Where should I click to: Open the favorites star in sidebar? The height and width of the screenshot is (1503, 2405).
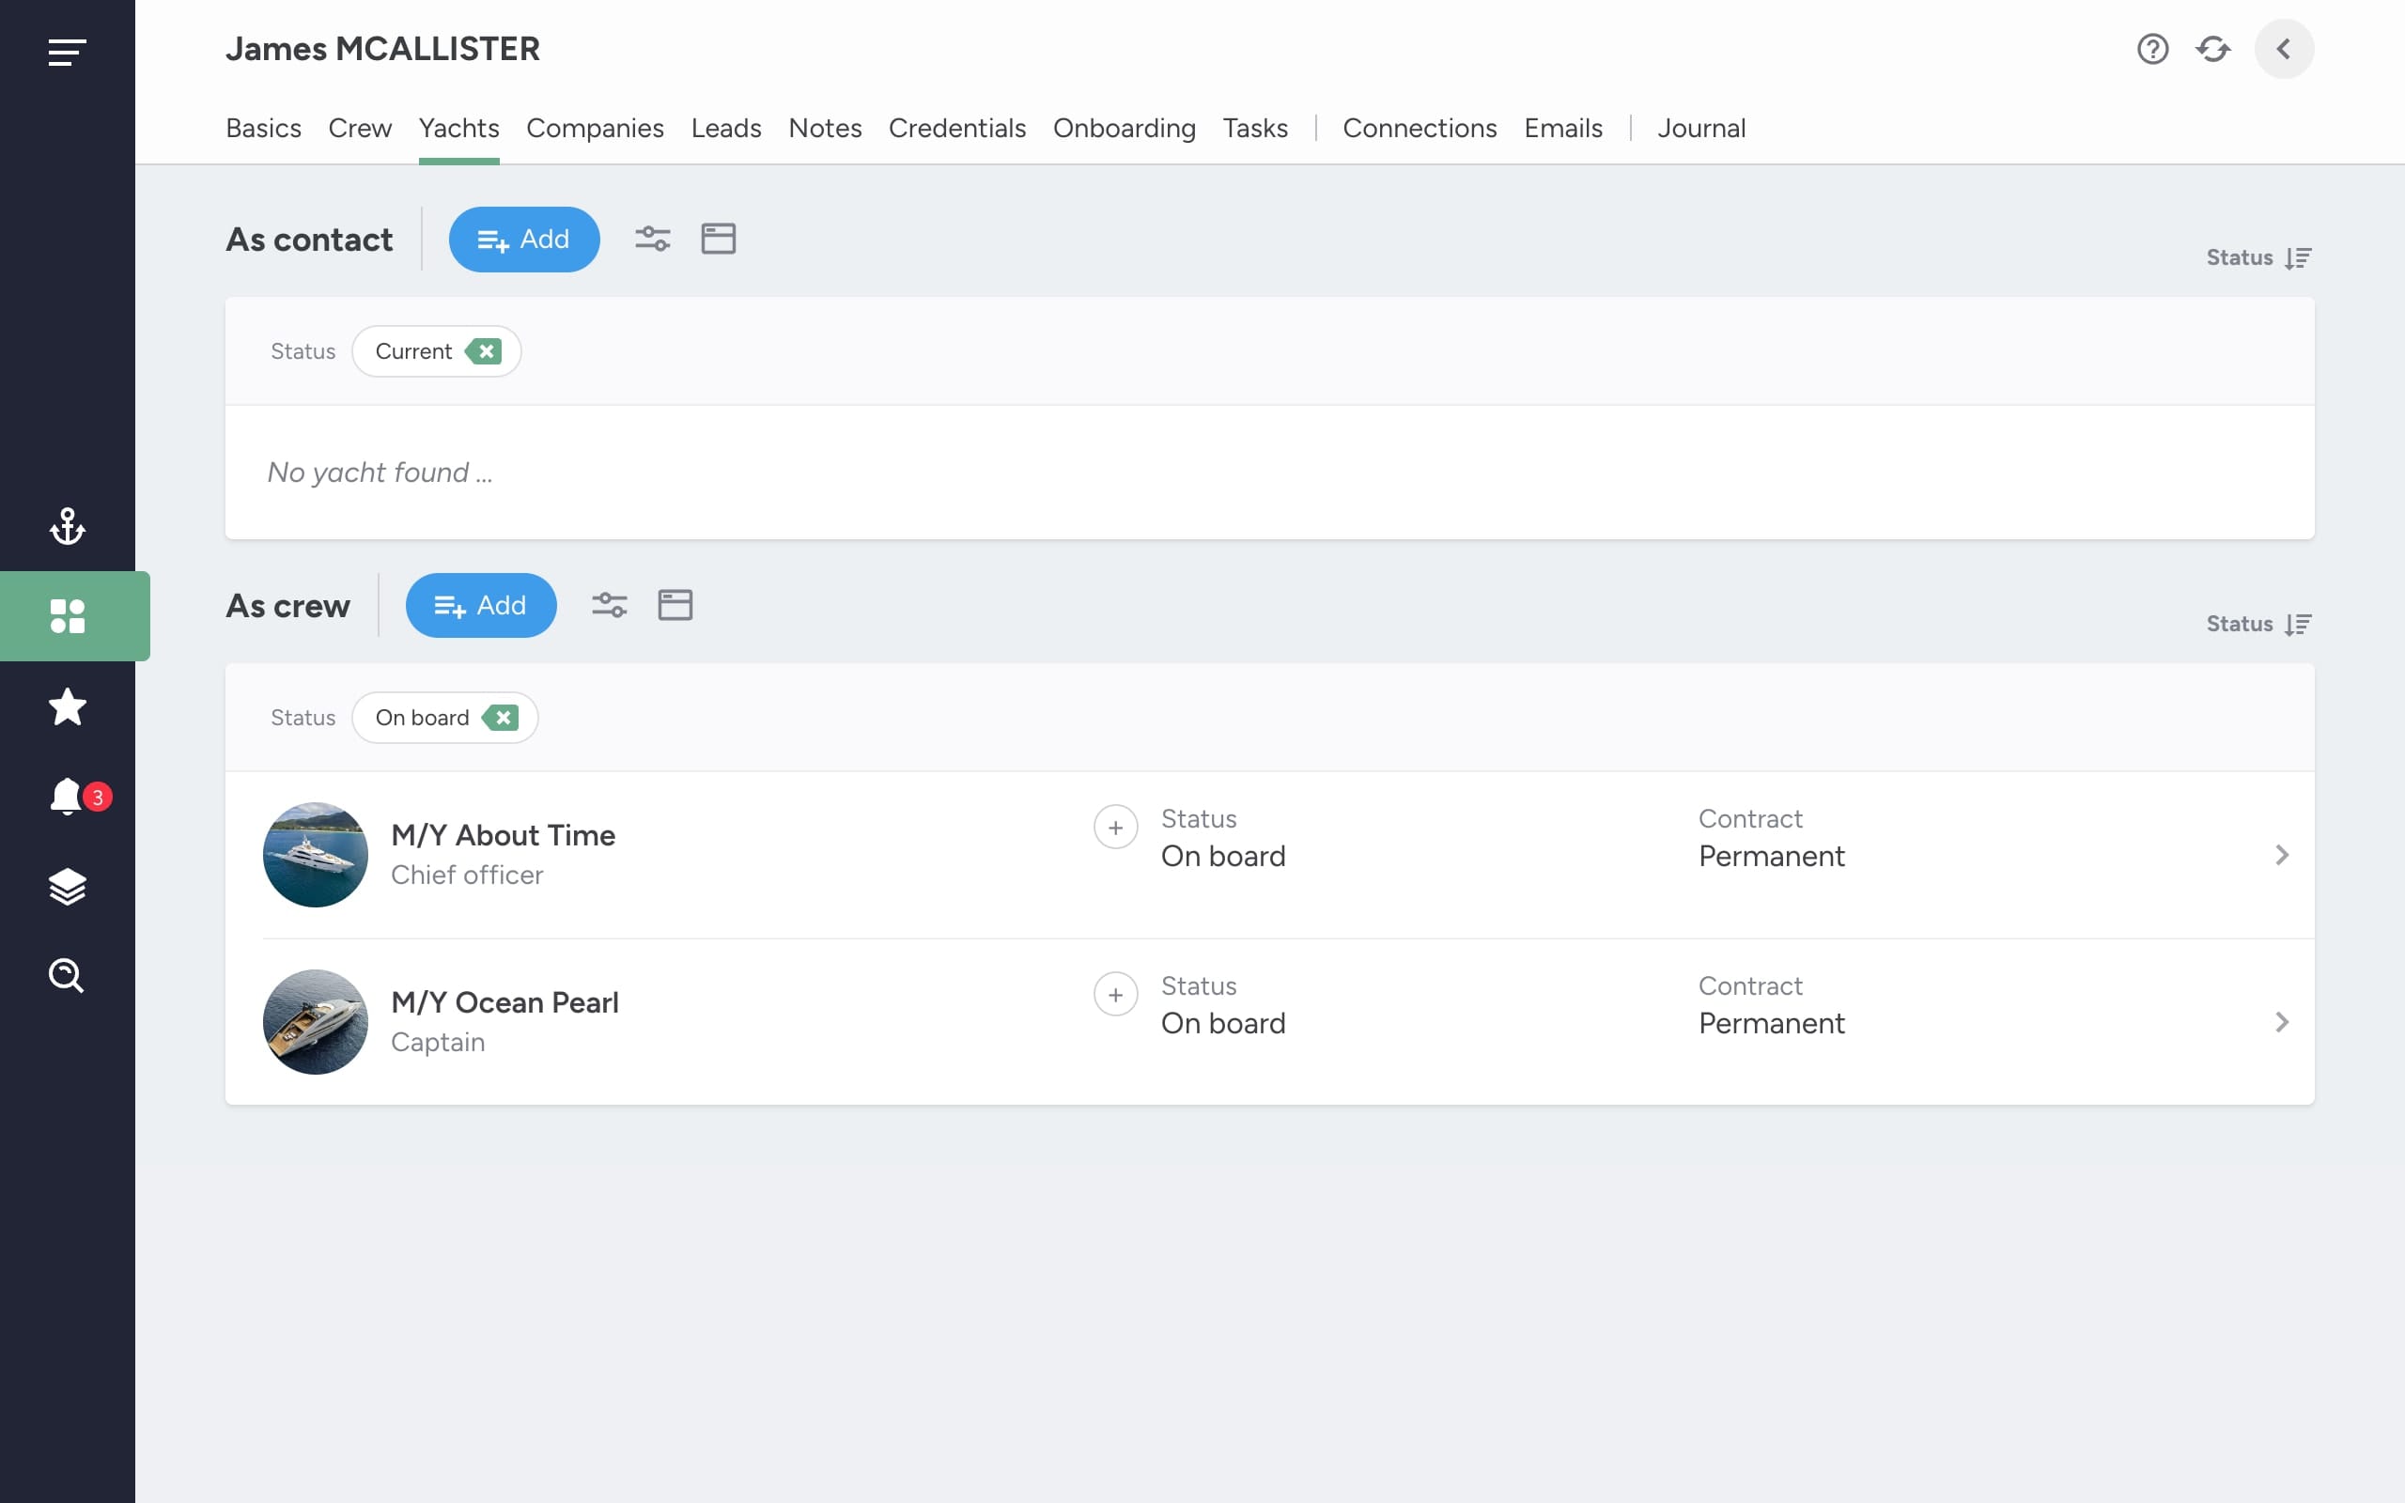[x=68, y=706]
